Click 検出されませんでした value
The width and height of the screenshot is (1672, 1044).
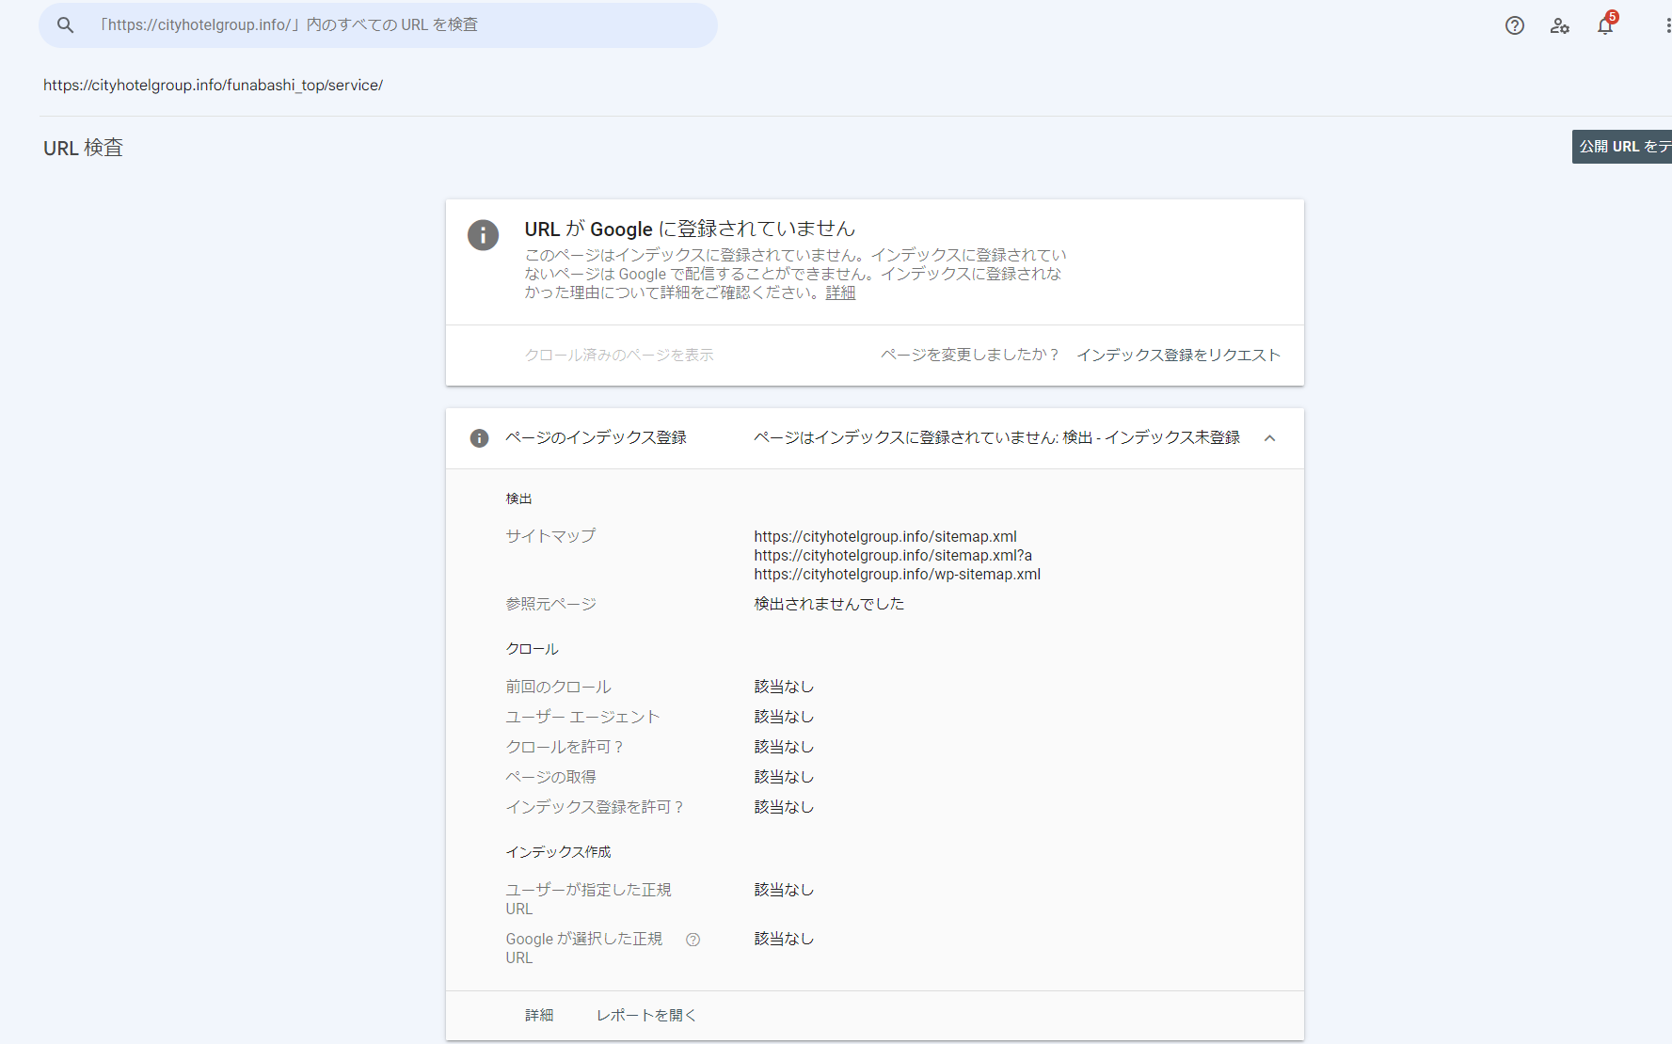coord(829,604)
